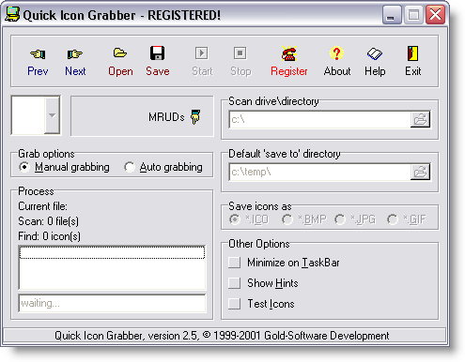The height and width of the screenshot is (362, 465).
Task: Enable the Test Icons checkbox
Action: [234, 304]
